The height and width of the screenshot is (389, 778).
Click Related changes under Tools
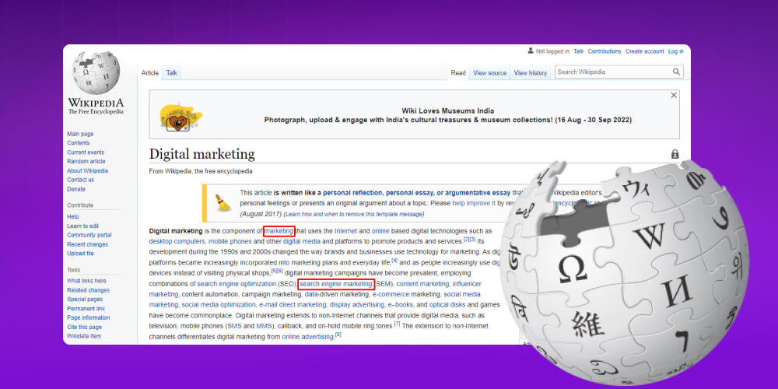point(89,290)
